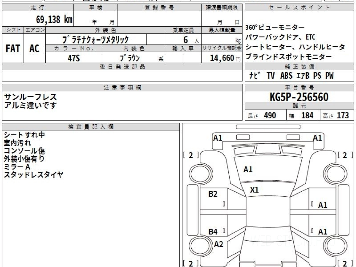Select the width value 184
Image resolution: width=356 pixels, height=267 pixels.
click(x=307, y=115)
